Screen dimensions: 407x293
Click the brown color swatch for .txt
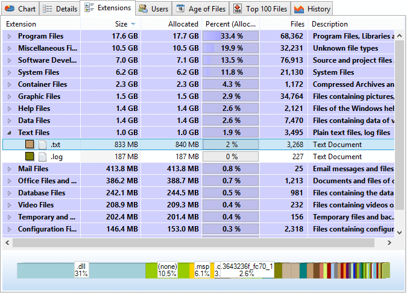pos(30,145)
